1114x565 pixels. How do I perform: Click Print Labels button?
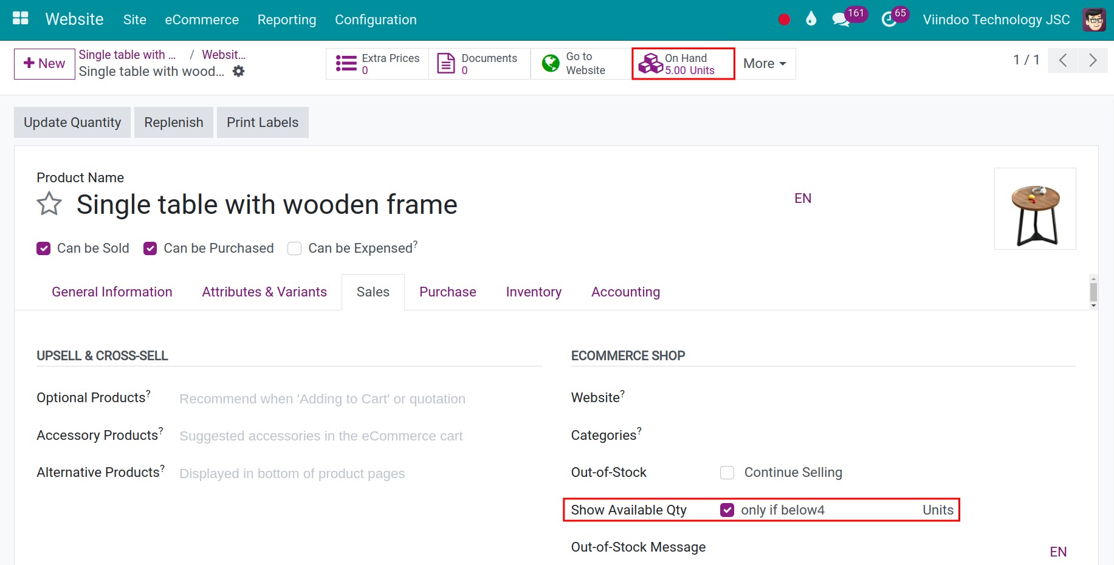(263, 123)
